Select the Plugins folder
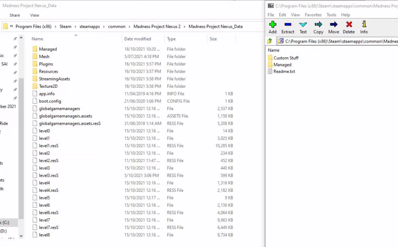Screen dimensions: 398x247 (x=43, y=64)
